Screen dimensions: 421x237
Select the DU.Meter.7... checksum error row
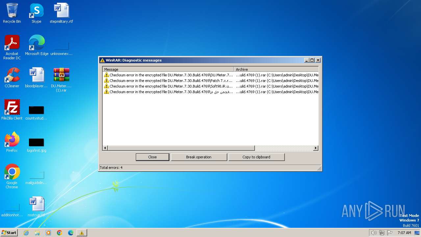click(210, 75)
